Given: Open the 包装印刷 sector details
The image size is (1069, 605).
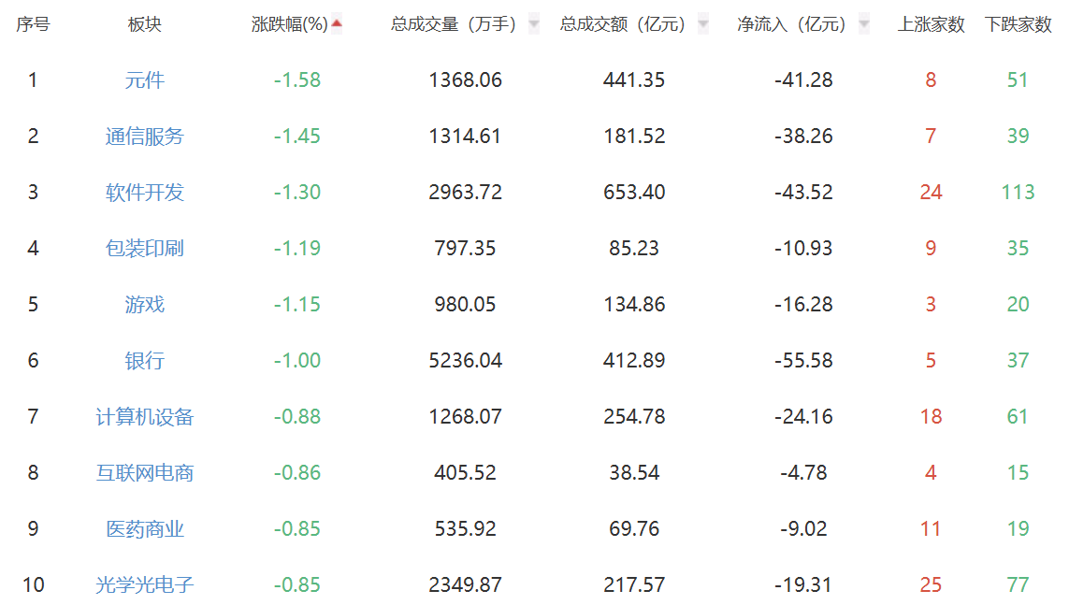Looking at the screenshot, I should point(146,248).
